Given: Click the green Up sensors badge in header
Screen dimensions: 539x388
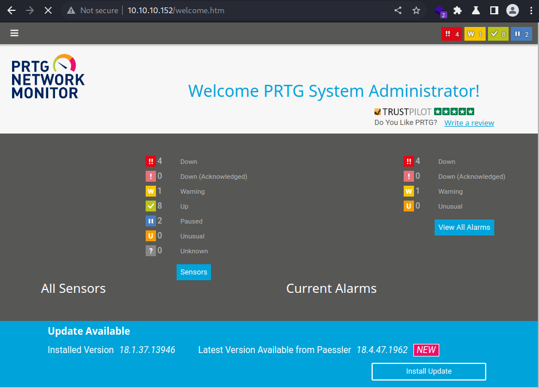Looking at the screenshot, I should tap(498, 34).
